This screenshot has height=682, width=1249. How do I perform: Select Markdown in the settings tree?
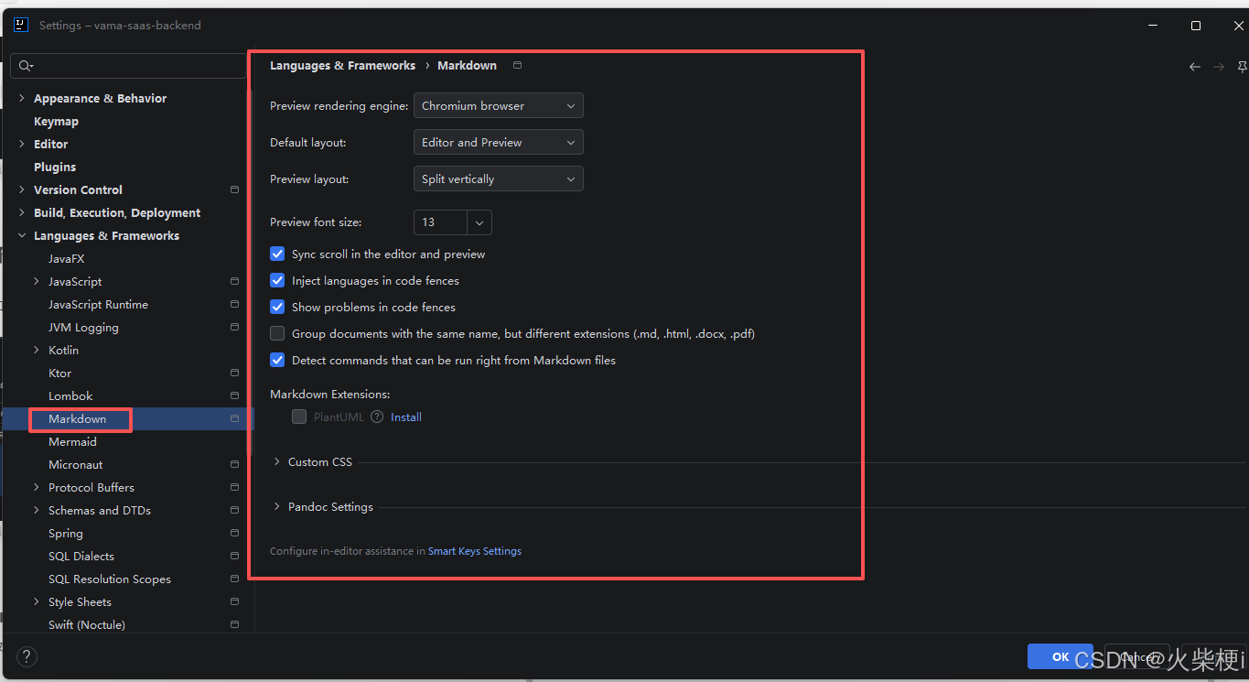[77, 418]
